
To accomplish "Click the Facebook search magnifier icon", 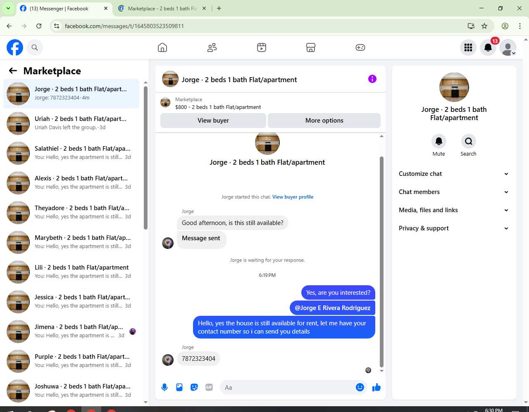I will [x=35, y=47].
